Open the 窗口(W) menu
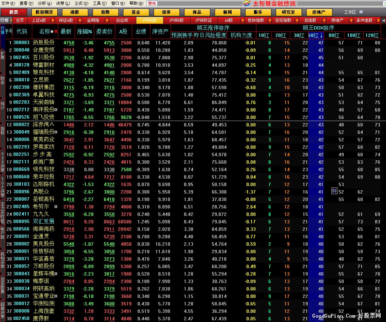386x322 pixels. pyautogui.click(x=118, y=3)
